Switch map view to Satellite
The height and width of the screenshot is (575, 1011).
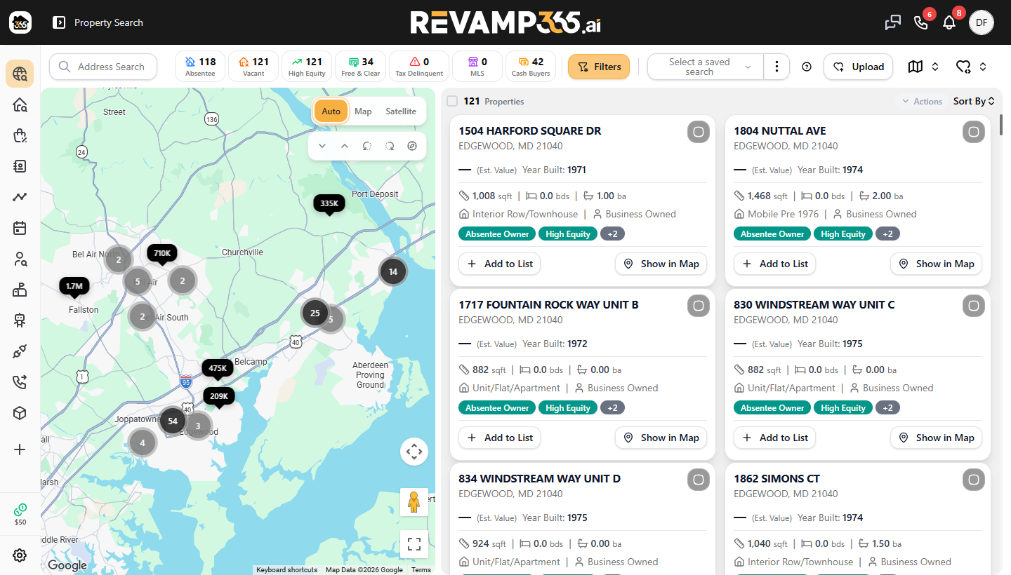401,111
